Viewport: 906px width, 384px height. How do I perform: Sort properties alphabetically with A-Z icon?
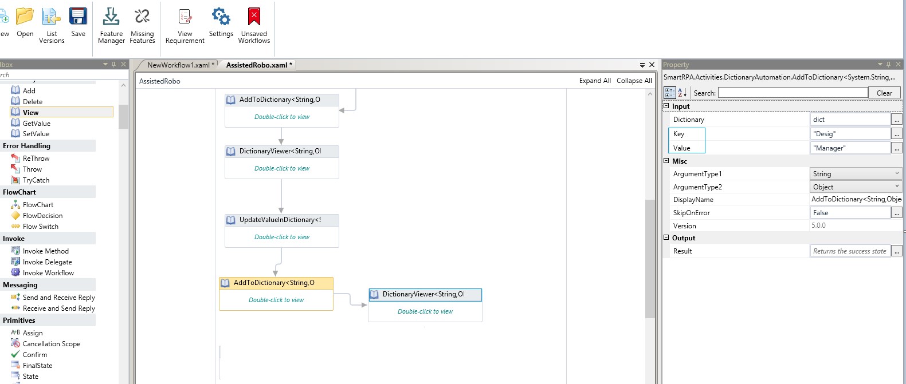[x=682, y=93]
